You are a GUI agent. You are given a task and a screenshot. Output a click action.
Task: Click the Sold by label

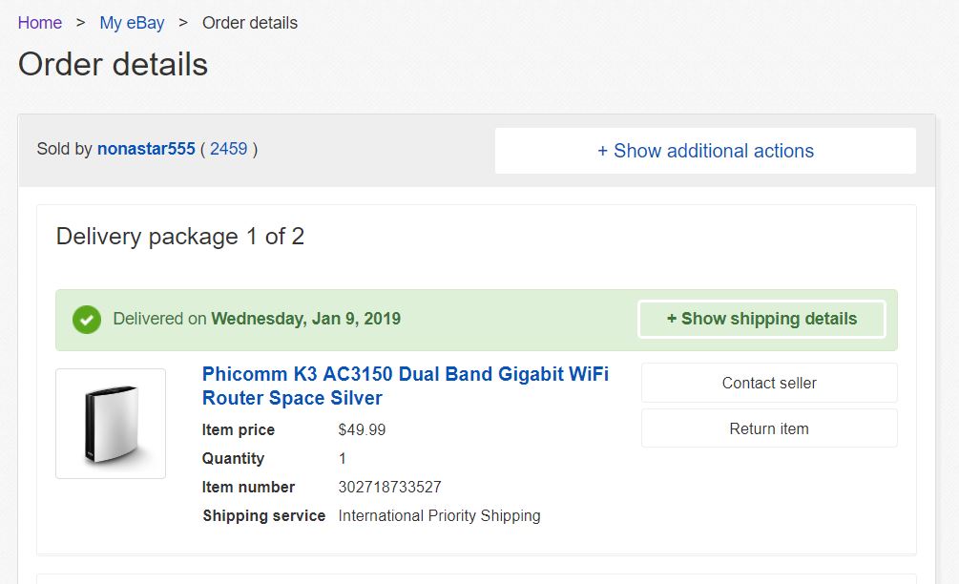64,149
